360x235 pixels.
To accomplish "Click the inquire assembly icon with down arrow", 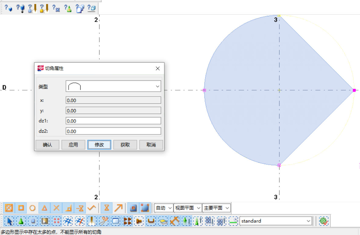I will [x=20, y=8].
